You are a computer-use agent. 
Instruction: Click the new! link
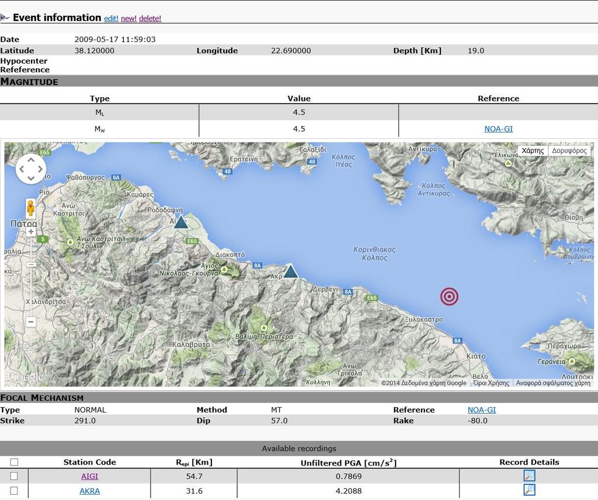click(x=128, y=18)
